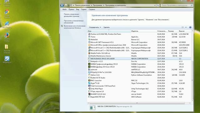Image resolution: width=200 pixels, height=113 pixels.
Task: Open the help question mark icon
Action: pyautogui.click(x=190, y=27)
